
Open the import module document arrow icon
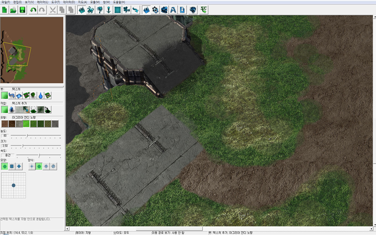(x=182, y=10)
